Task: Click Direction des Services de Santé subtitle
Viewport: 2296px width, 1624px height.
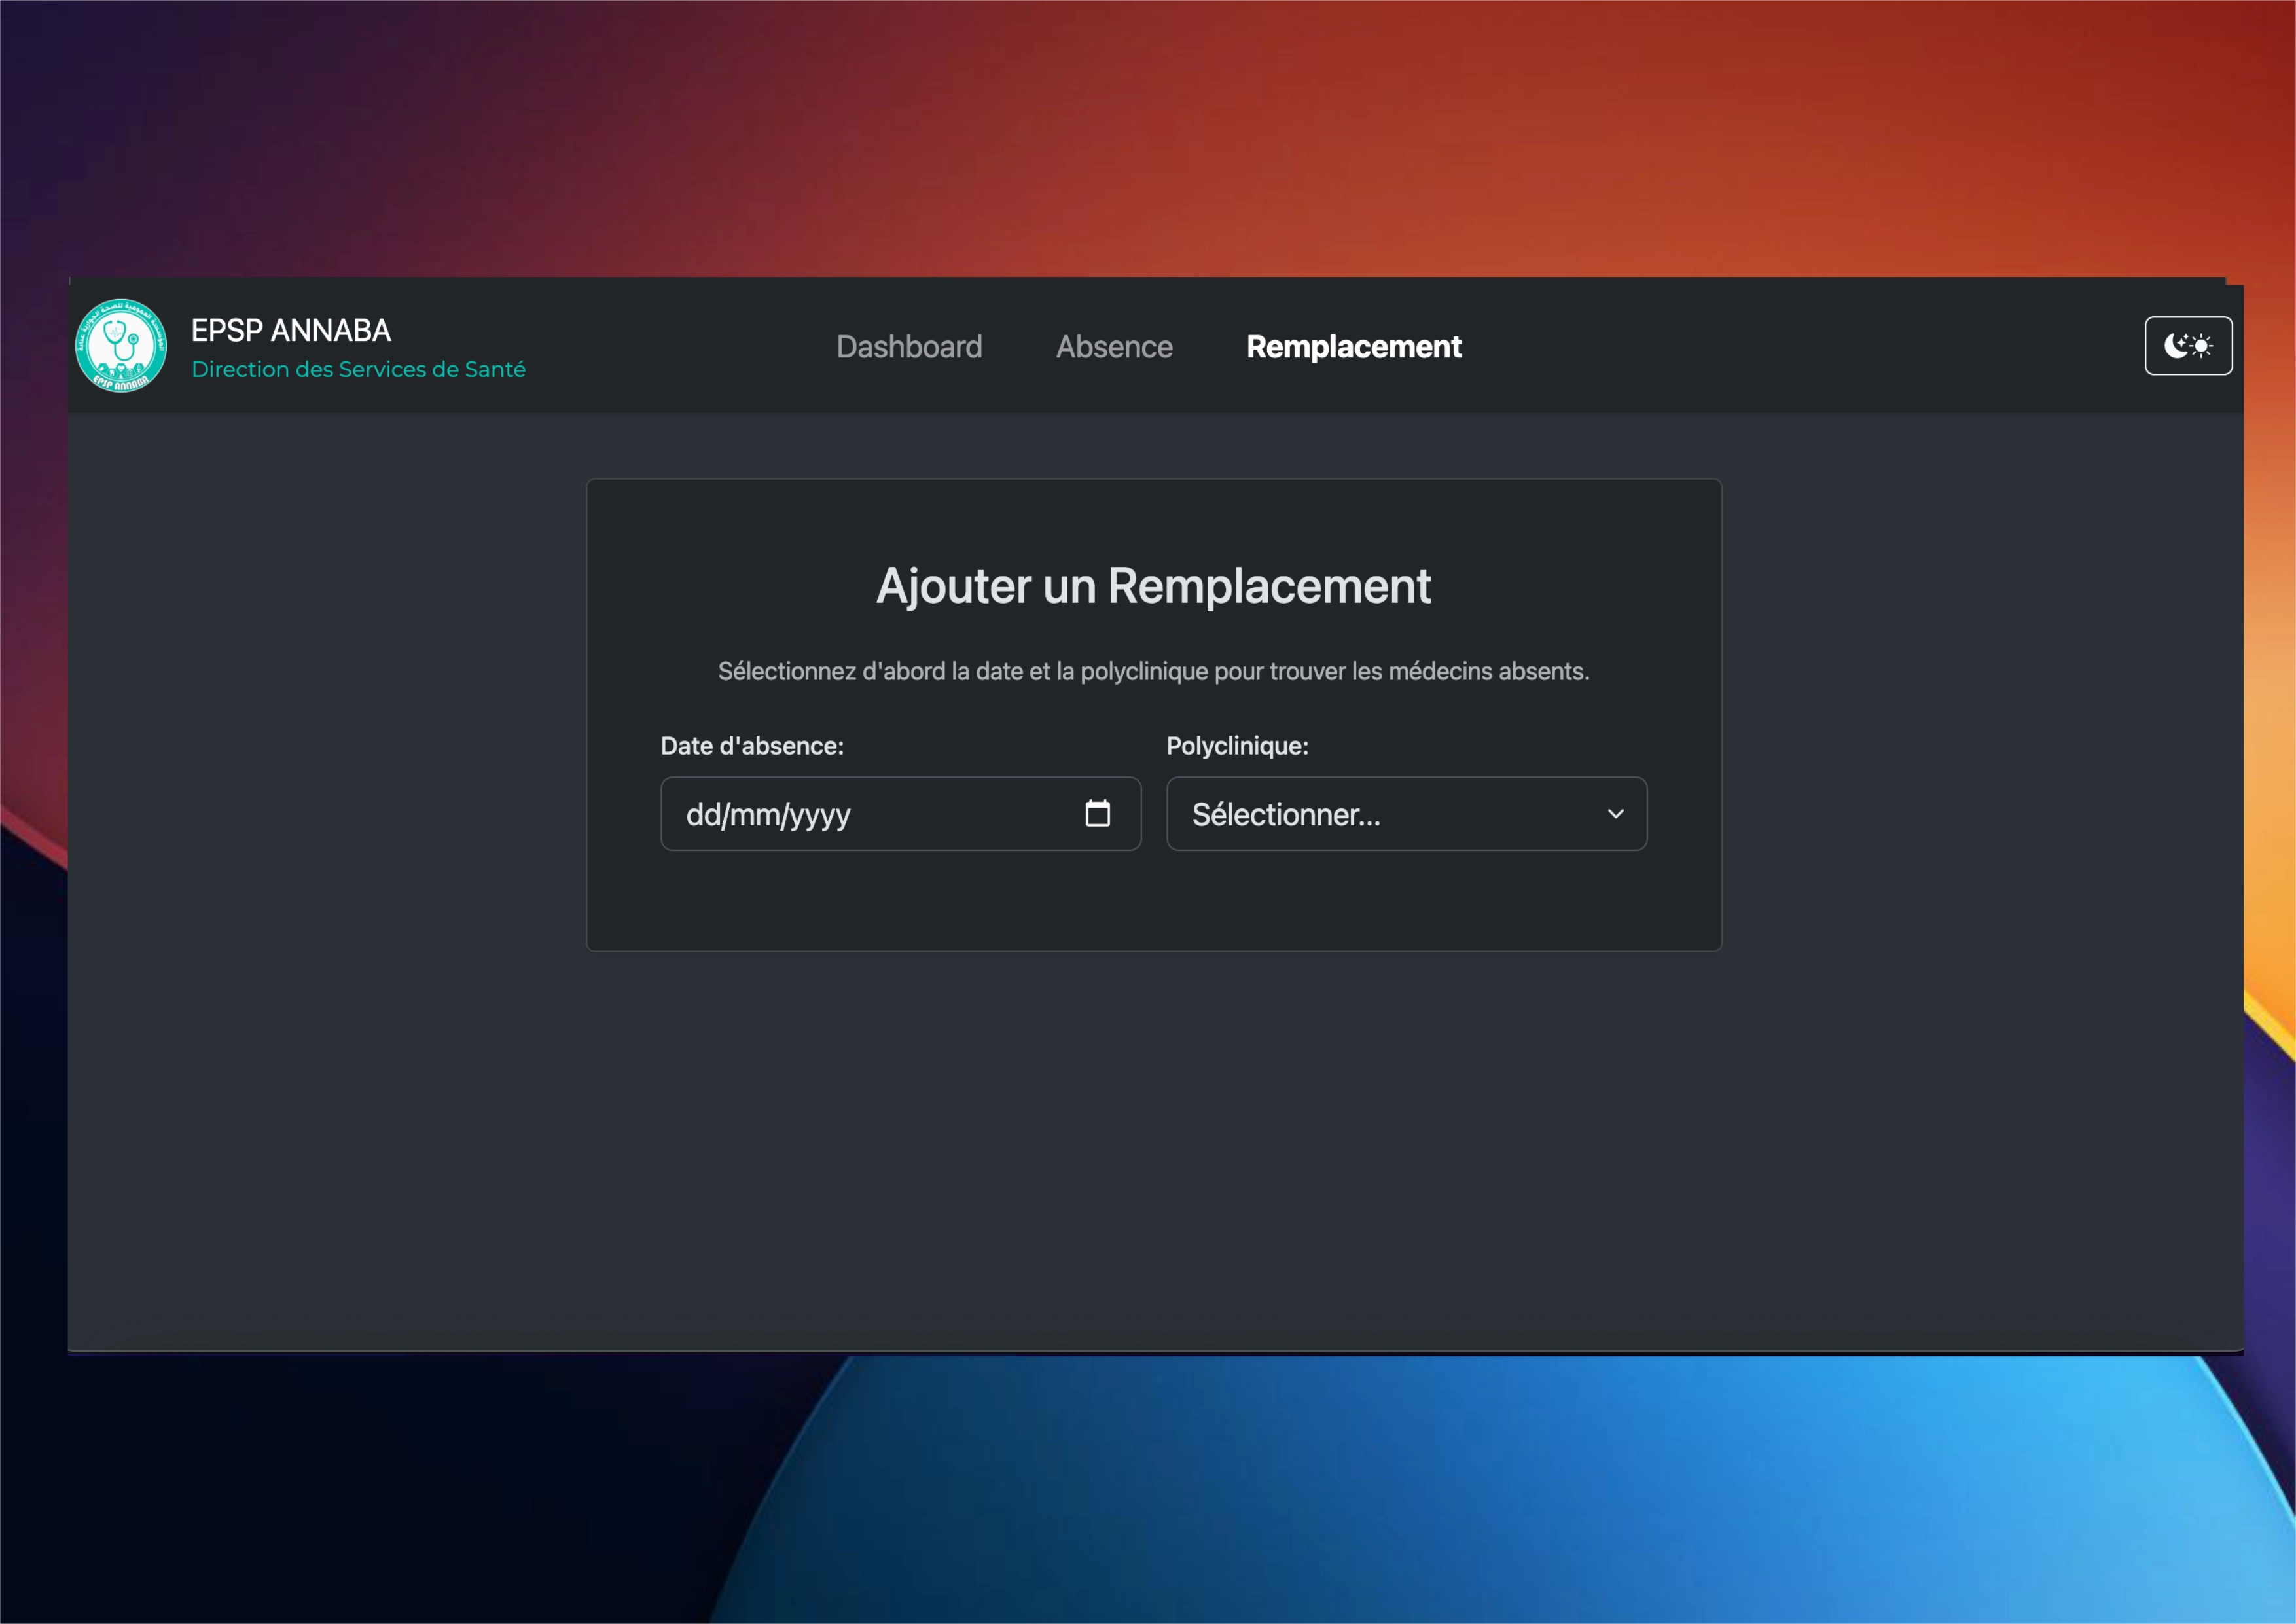Action: point(358,370)
